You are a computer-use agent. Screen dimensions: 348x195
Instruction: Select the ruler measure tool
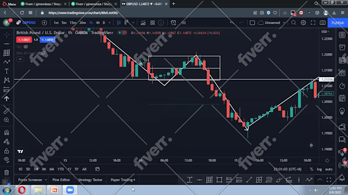coord(7,111)
